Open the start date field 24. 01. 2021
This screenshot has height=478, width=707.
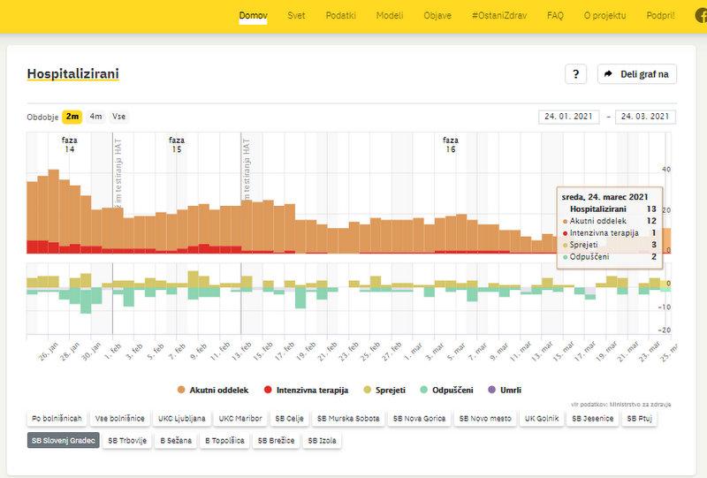click(568, 117)
